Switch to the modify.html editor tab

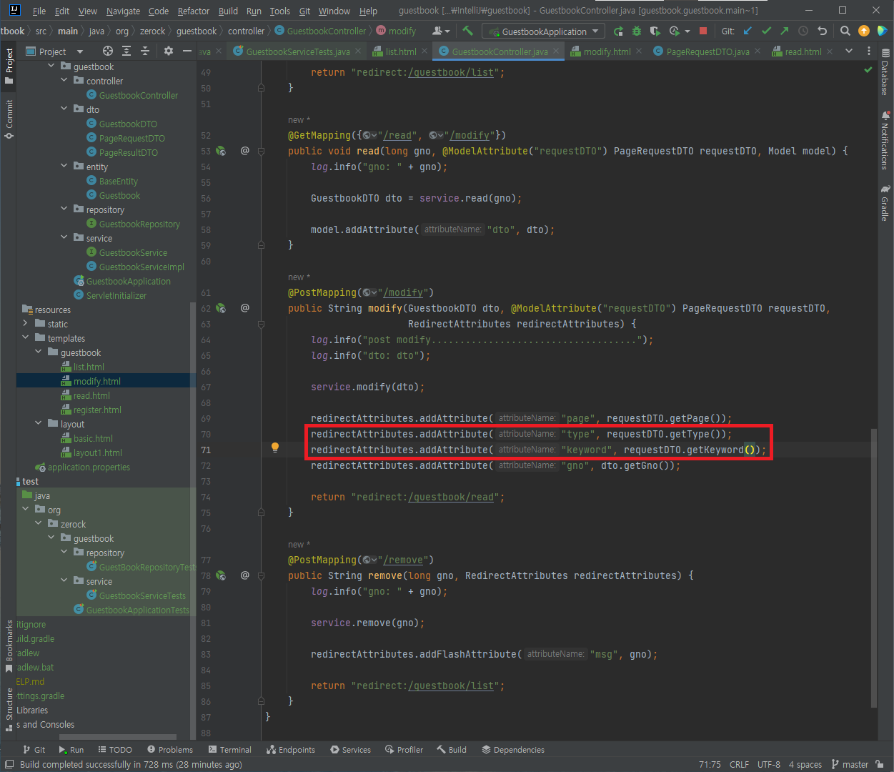(607, 51)
